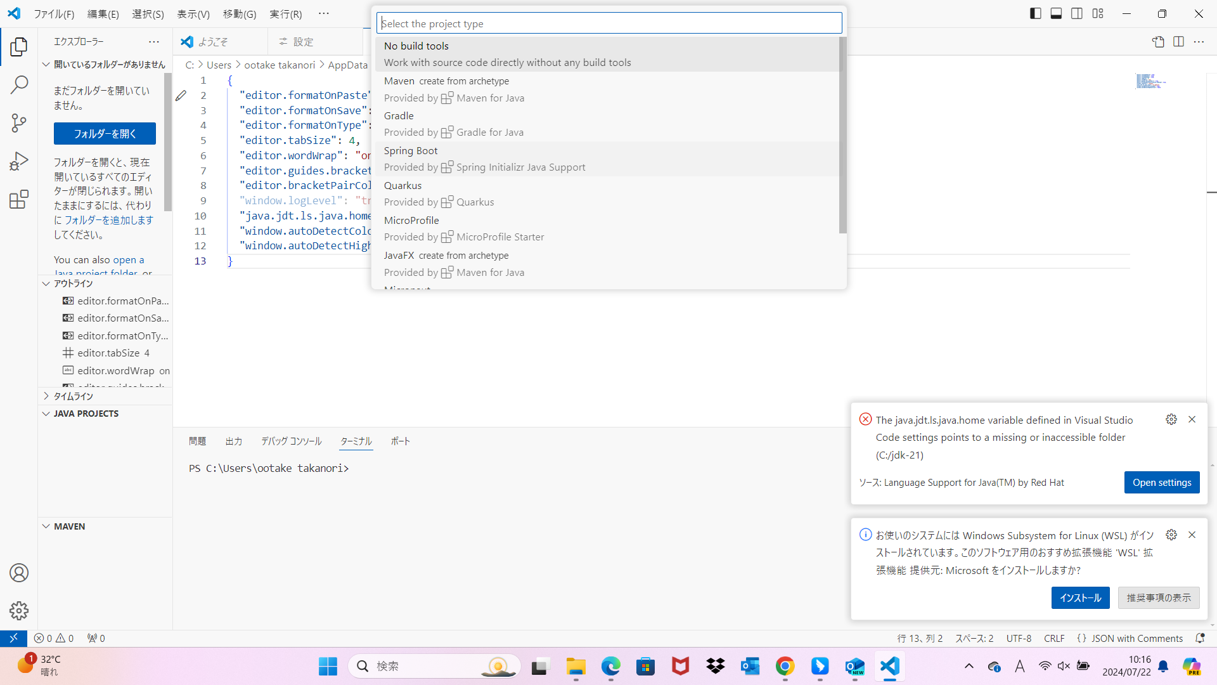This screenshot has height=685, width=1217.
Task: Open the Explorer views and more actions ellipsis
Action: click(x=154, y=42)
